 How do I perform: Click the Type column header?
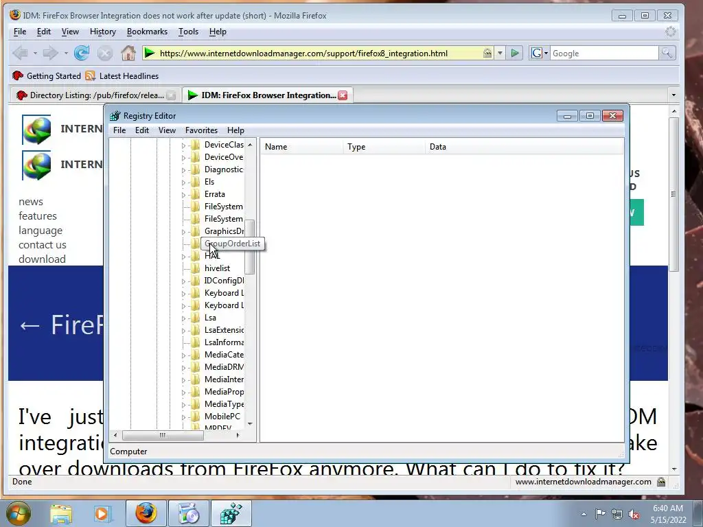pyautogui.click(x=384, y=147)
